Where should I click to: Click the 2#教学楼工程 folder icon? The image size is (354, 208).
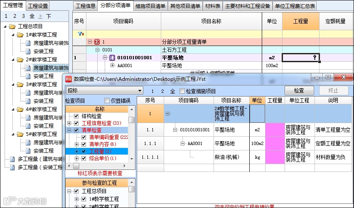click(20, 60)
